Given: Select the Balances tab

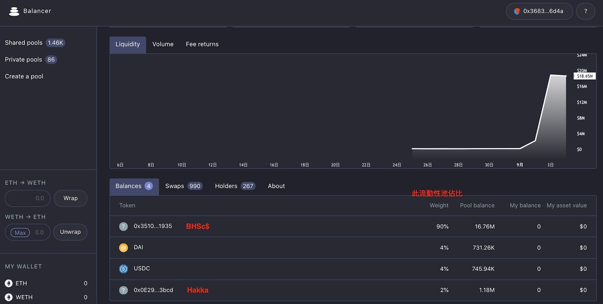Looking at the screenshot, I should (134, 186).
